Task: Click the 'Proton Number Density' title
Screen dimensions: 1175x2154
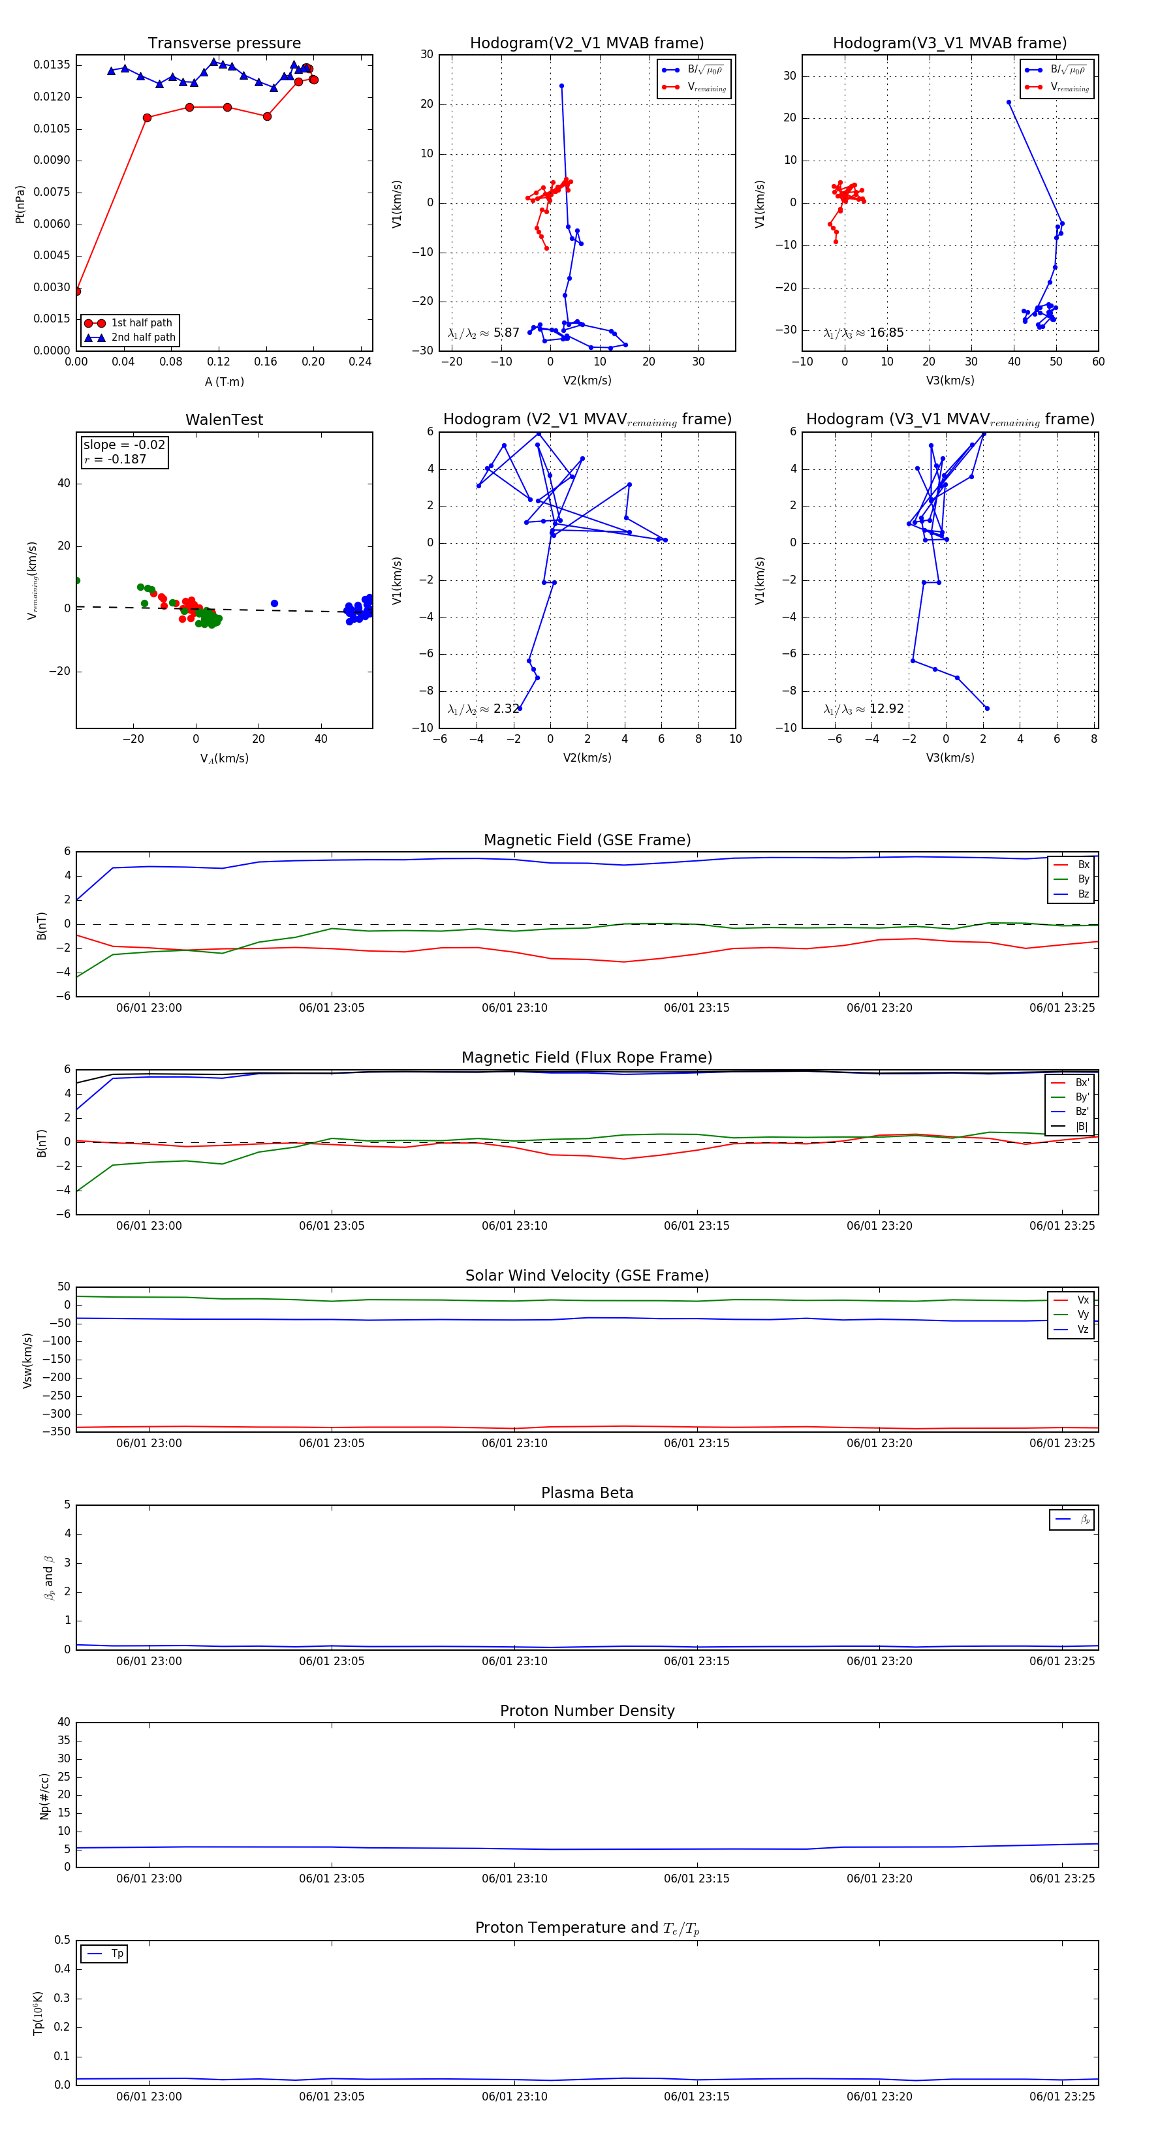Action: 587,1711
